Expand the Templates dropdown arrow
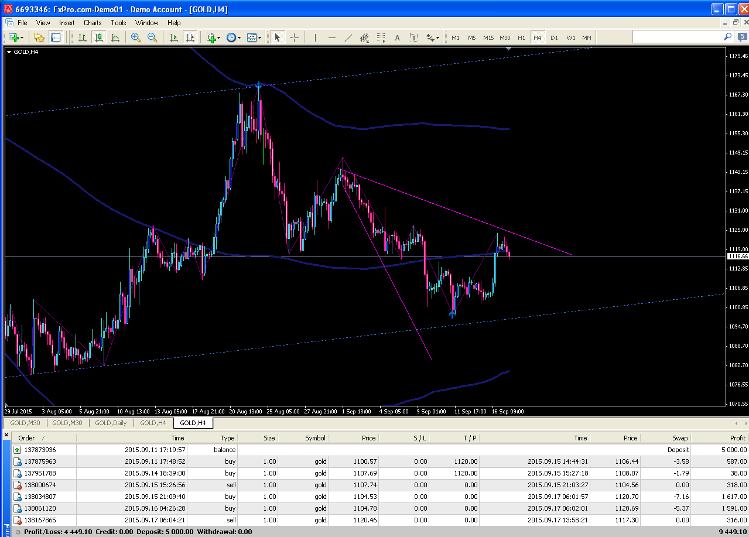The image size is (749, 537). [260, 38]
